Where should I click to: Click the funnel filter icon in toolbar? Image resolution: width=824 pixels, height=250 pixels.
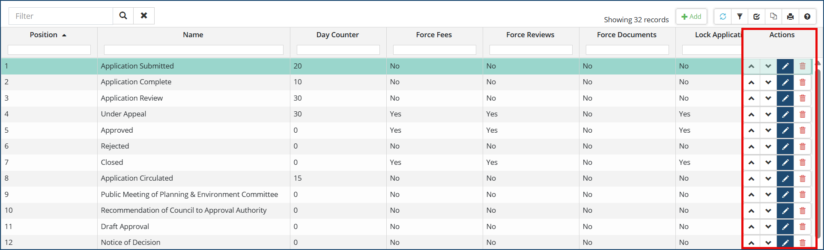(x=740, y=17)
